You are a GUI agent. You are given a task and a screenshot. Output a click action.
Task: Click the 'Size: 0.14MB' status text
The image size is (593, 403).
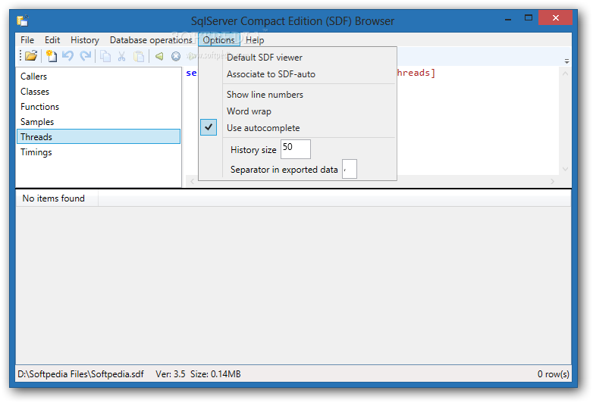point(215,374)
